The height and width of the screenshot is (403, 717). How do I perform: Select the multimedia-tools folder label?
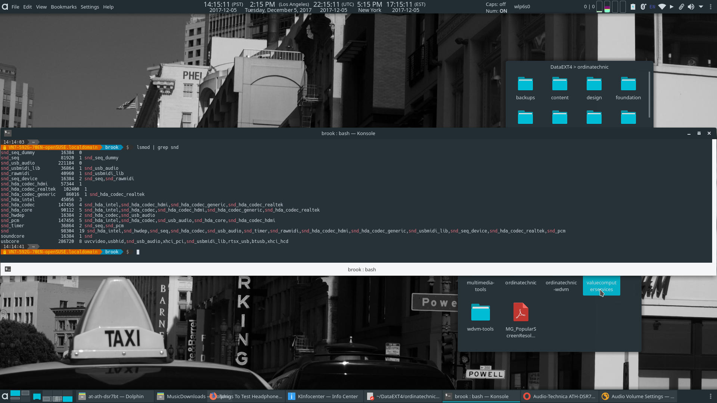click(481, 286)
